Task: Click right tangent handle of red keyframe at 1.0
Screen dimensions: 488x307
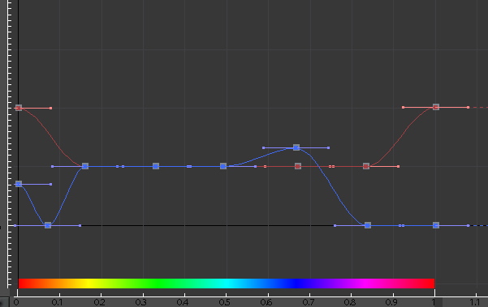Action: [468, 108]
